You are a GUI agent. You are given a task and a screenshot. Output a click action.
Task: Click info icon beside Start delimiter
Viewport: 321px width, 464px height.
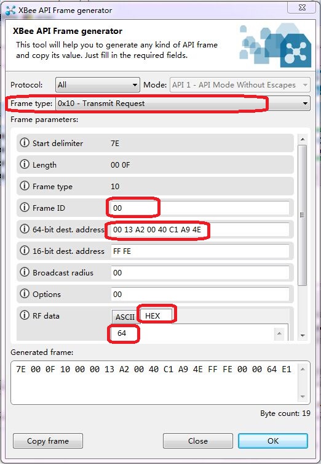pos(25,142)
